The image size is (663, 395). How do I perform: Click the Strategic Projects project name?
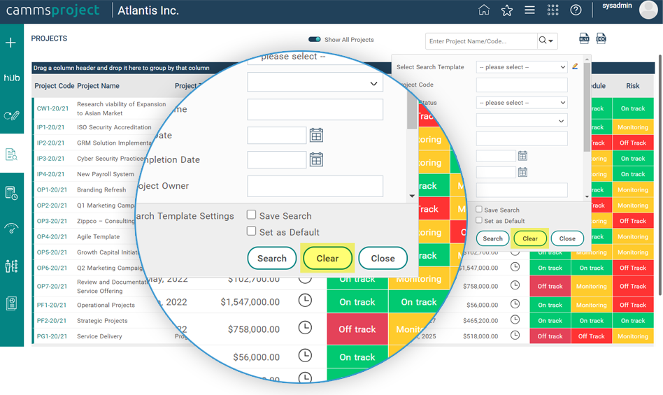[102, 321]
